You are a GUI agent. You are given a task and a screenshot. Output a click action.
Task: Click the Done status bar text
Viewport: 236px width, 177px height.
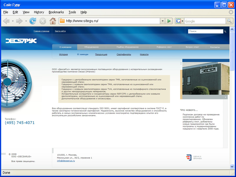(x=6, y=173)
